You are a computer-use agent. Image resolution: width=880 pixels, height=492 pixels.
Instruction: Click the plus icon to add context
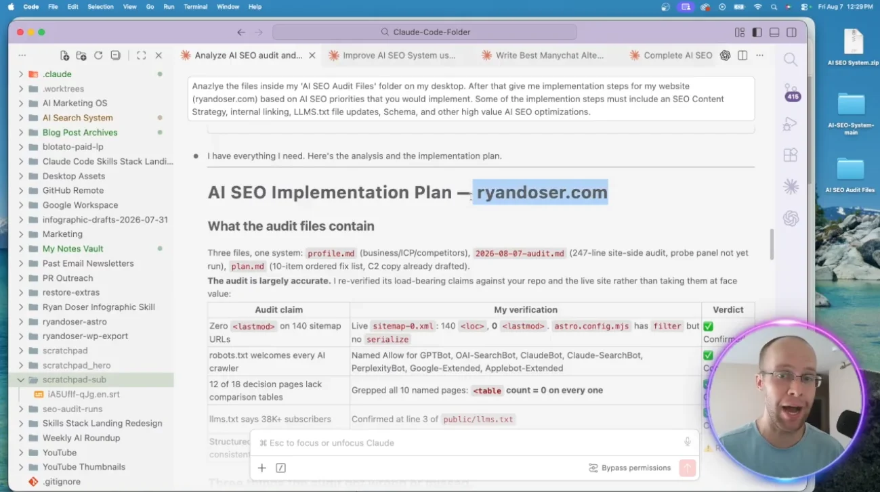click(x=262, y=468)
